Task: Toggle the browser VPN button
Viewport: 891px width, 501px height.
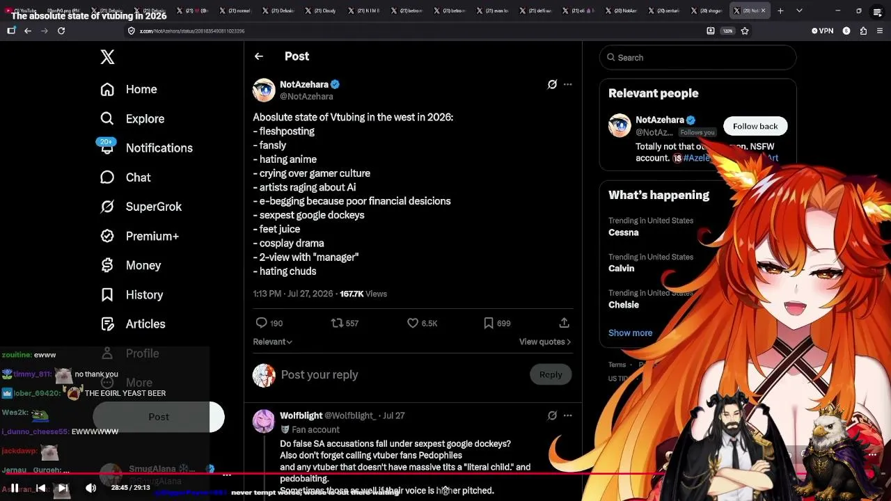Action: pyautogui.click(x=822, y=31)
